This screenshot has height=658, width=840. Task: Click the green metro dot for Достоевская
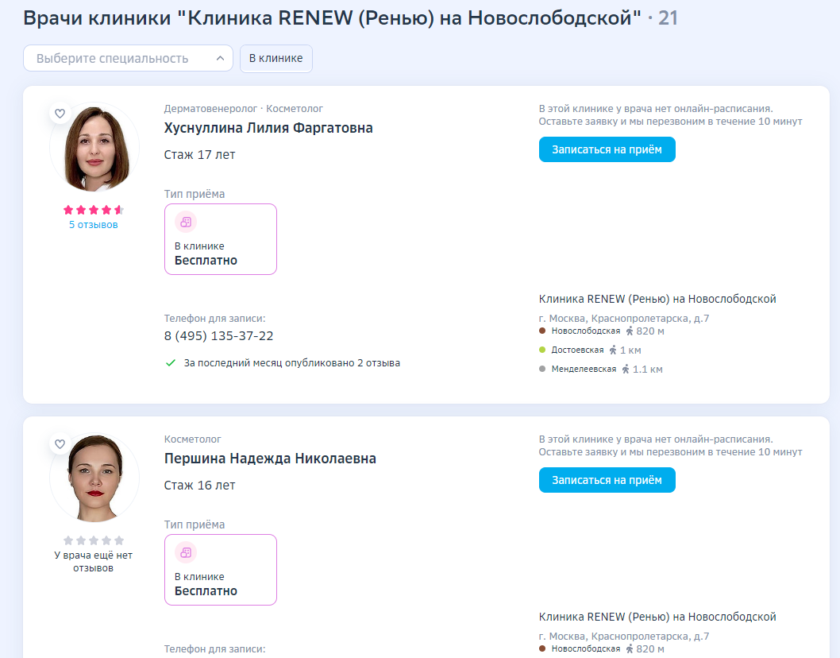click(541, 348)
